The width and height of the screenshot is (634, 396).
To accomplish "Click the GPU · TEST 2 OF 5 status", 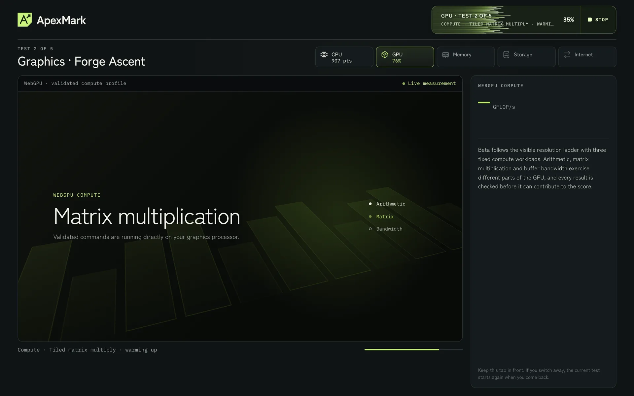I will (466, 16).
